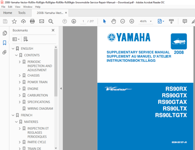This screenshot has height=150, width=195.
Task: Zoom out with the minus icon
Action: coord(123,21)
